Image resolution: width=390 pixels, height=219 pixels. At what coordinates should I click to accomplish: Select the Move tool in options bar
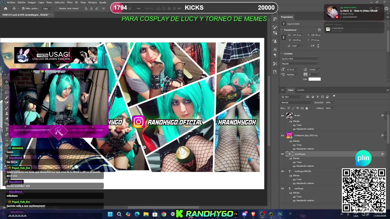coord(14,9)
